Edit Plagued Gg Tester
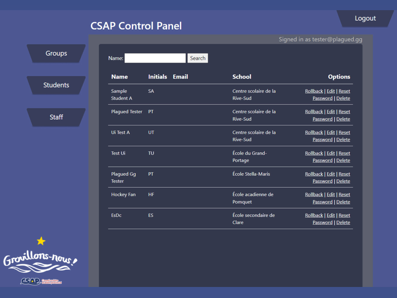The width and height of the screenshot is (397, 298). tap(331, 174)
